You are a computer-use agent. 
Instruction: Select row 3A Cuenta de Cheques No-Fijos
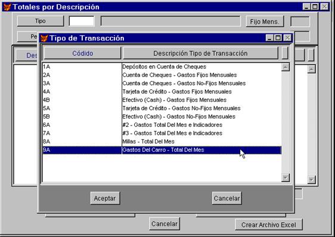[x=162, y=83]
